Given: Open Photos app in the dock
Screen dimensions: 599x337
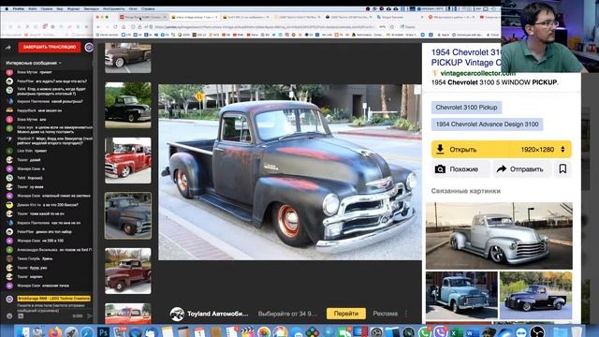Looking at the screenshot, I should pos(264,332).
